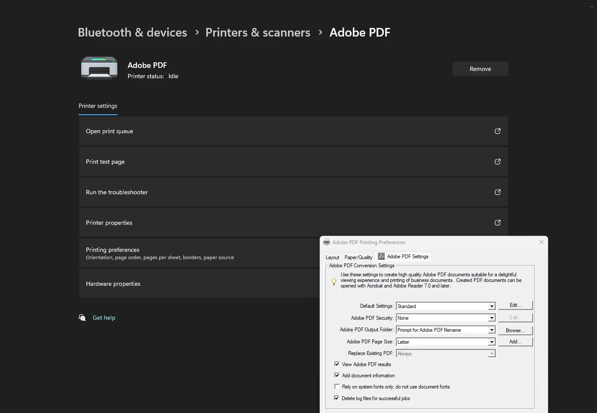Switch to the Layout tab

tap(332, 257)
